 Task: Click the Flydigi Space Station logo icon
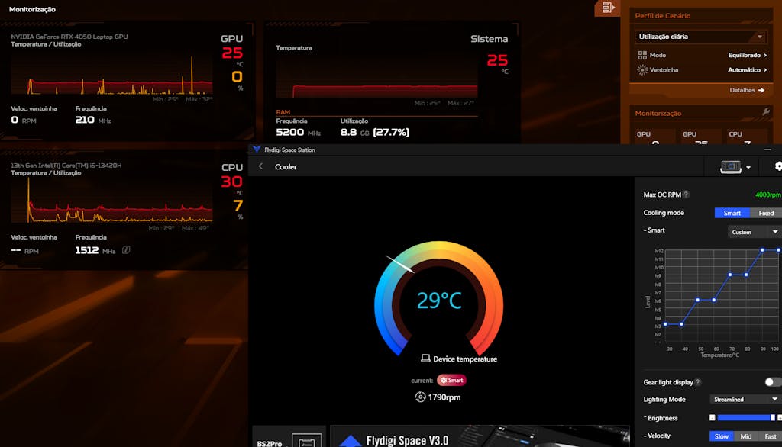click(257, 150)
